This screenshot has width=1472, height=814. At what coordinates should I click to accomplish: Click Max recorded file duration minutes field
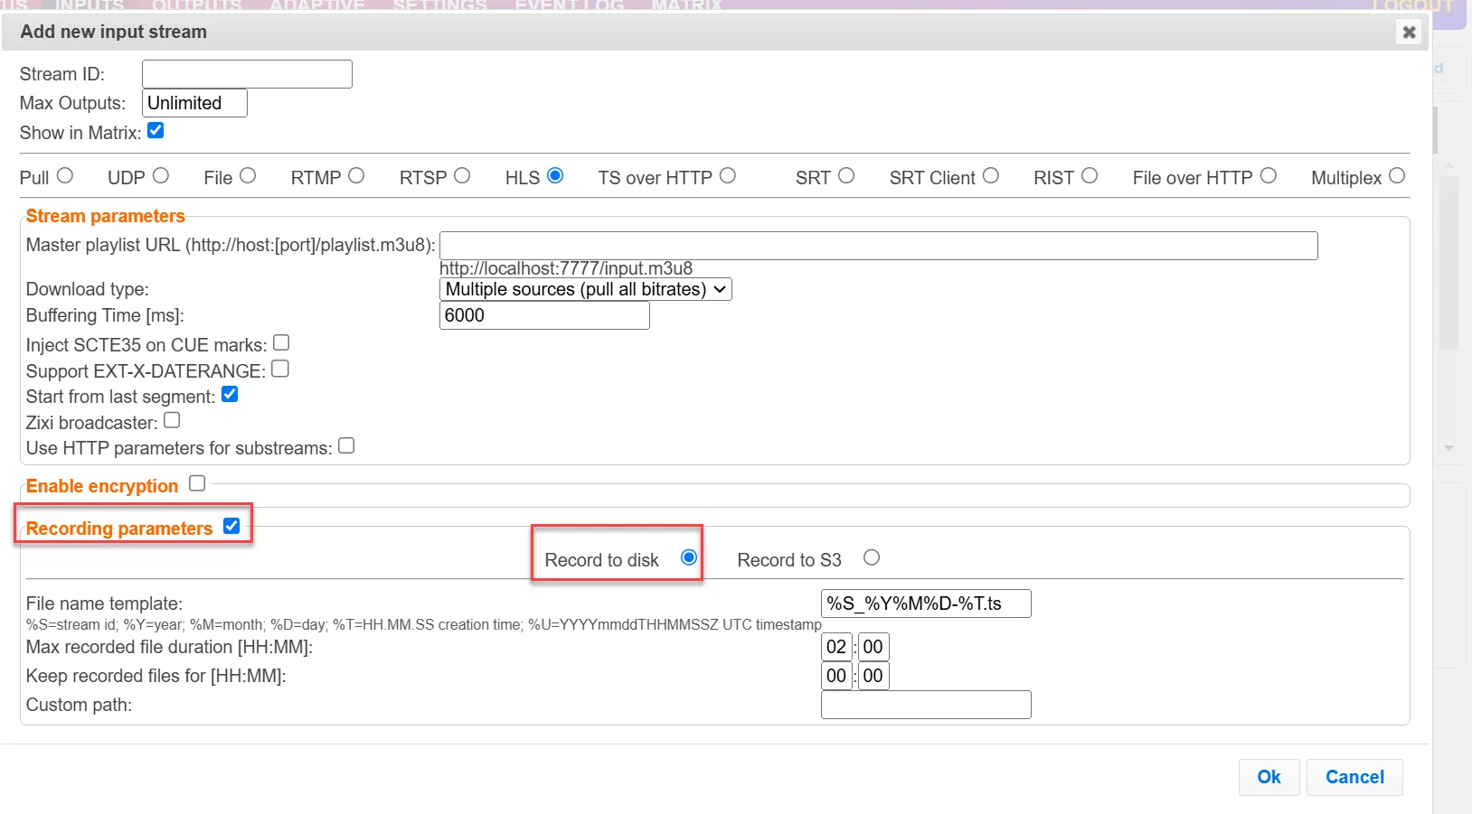point(873,647)
